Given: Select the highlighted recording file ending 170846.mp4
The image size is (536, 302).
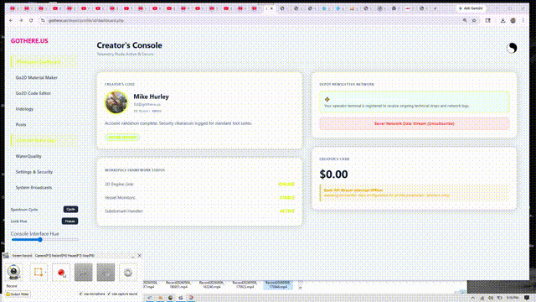Looking at the screenshot, I should pos(278,285).
